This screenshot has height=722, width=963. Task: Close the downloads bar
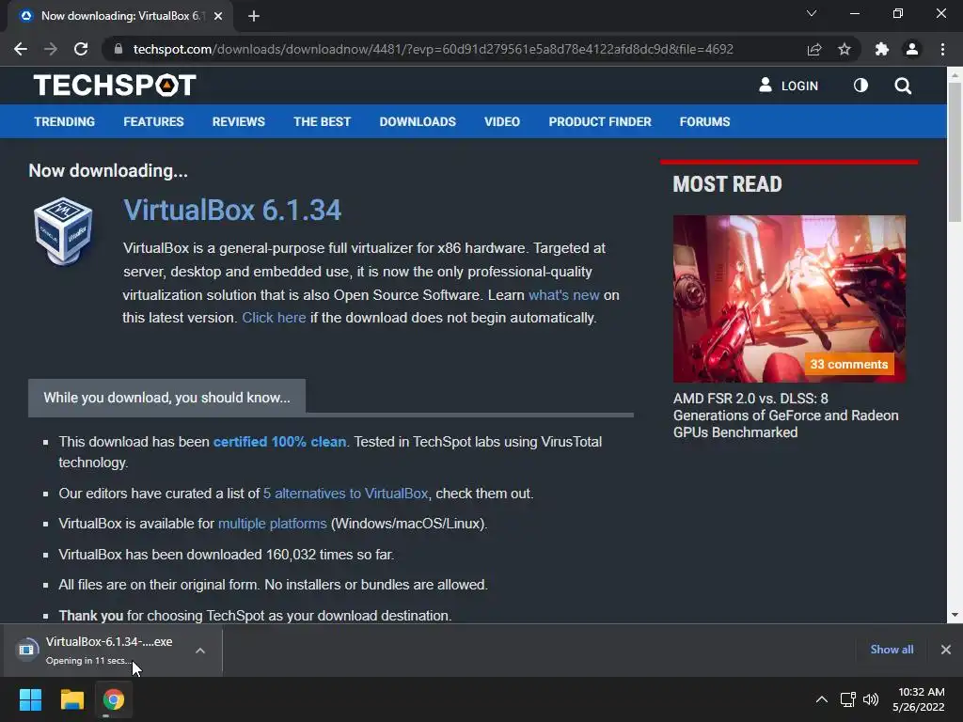tap(946, 649)
